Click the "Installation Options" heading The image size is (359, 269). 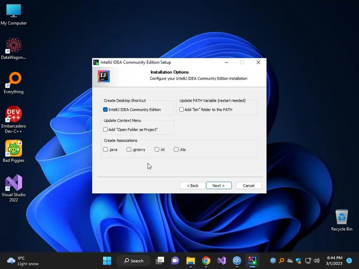pos(169,72)
